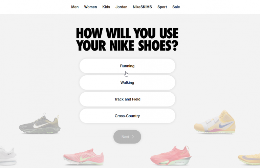Open the Men menu
The image size is (260, 168).
(x=75, y=7)
